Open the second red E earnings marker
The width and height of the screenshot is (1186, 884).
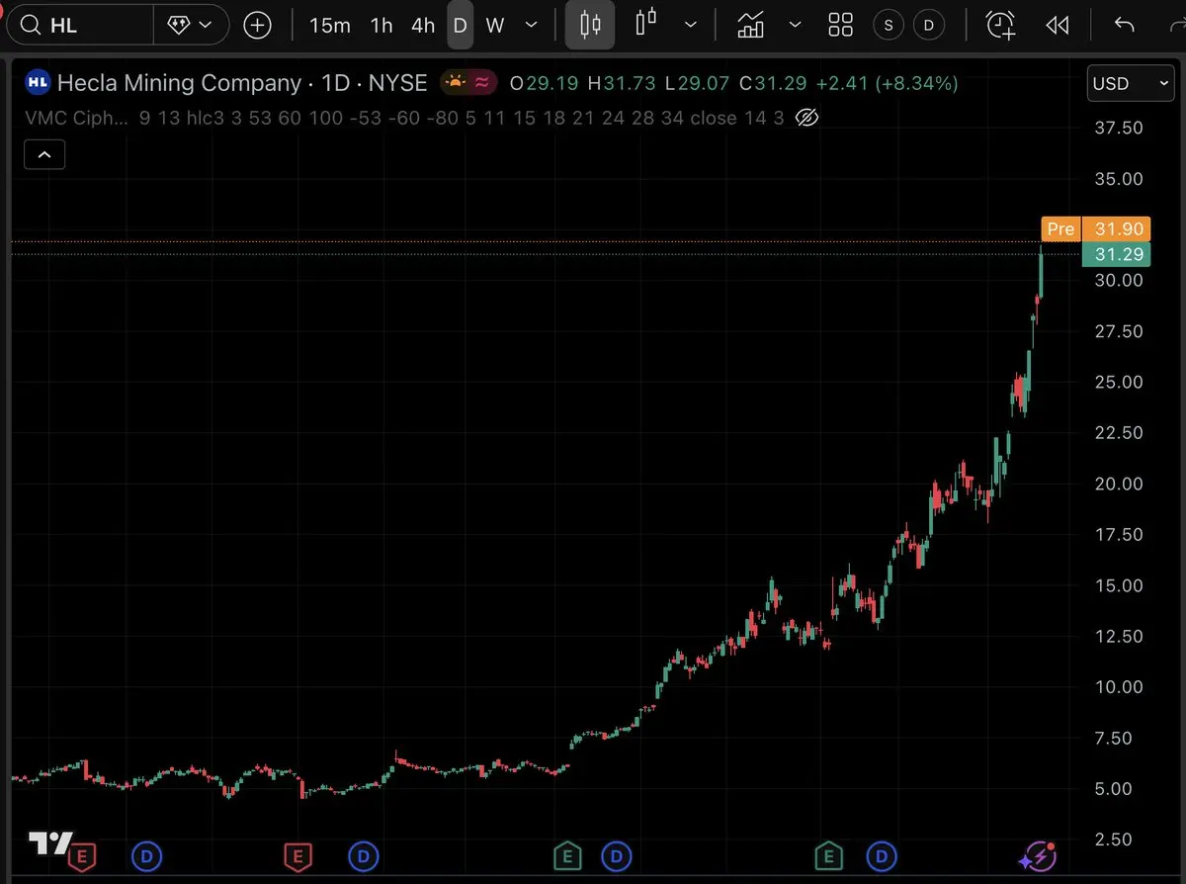(297, 855)
